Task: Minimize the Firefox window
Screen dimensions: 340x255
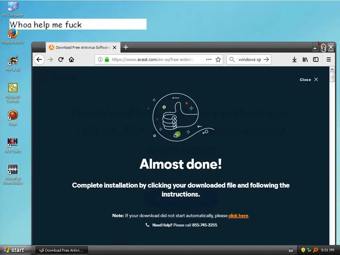Action: tap(315, 47)
